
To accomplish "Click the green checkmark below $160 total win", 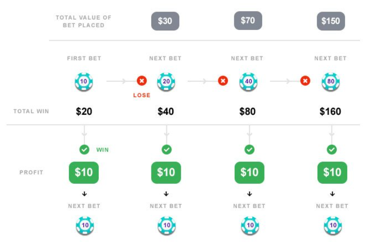I will pyautogui.click(x=332, y=150).
